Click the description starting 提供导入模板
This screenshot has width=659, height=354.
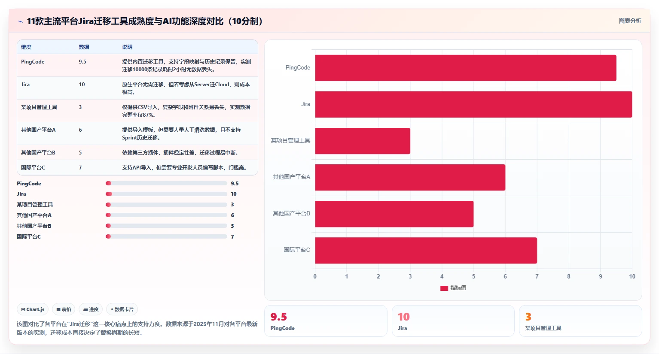pos(181,134)
